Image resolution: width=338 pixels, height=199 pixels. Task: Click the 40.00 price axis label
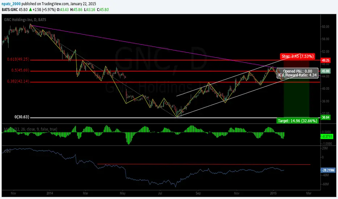pyautogui.click(x=326, y=88)
